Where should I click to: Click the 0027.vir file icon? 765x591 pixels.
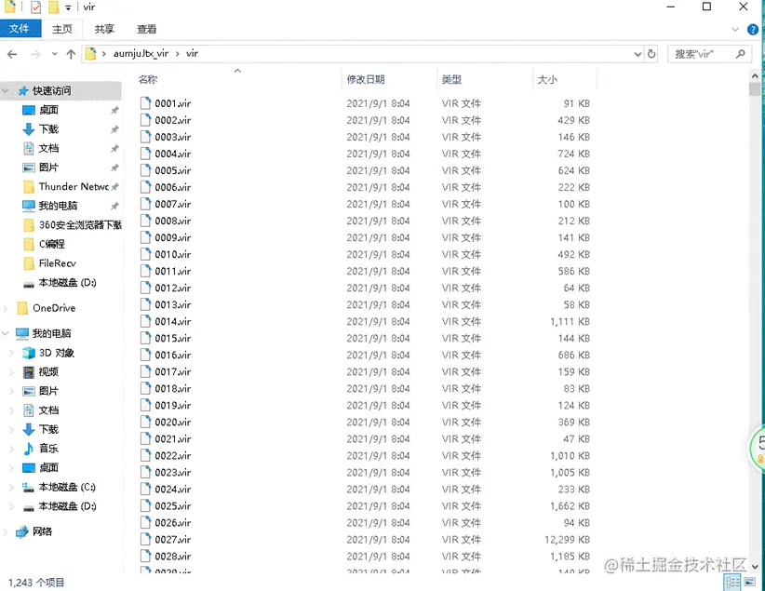point(145,539)
